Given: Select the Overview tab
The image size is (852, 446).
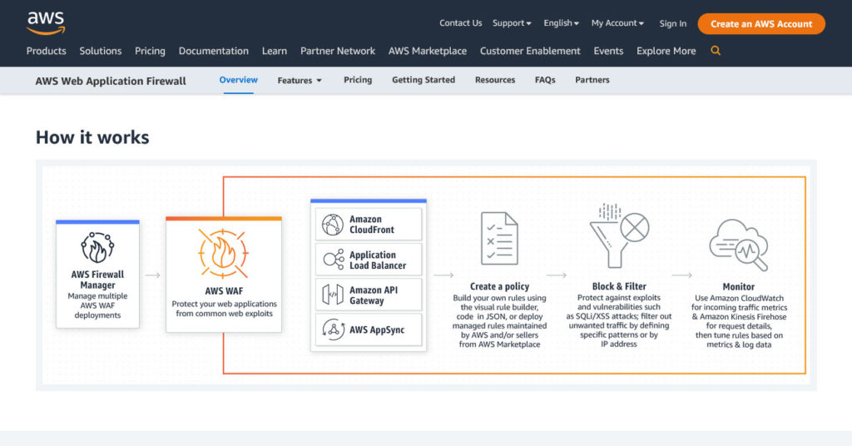Looking at the screenshot, I should coord(239,80).
